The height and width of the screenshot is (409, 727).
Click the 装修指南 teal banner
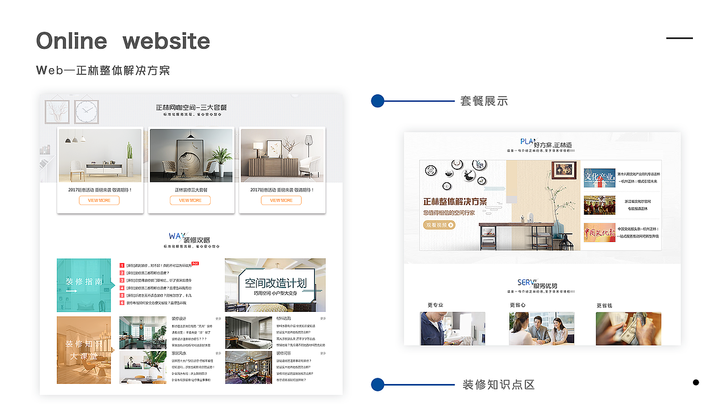[x=84, y=285]
